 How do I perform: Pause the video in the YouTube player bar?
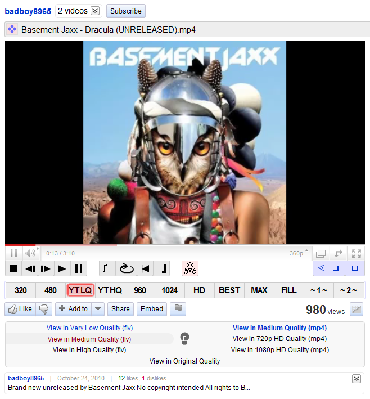tap(13, 253)
